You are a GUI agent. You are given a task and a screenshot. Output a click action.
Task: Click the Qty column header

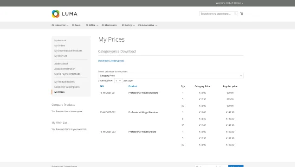click(x=182, y=86)
